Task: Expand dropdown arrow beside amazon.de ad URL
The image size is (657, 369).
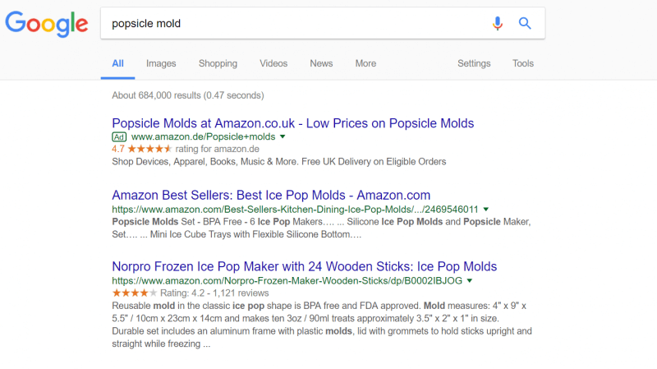Action: click(283, 136)
